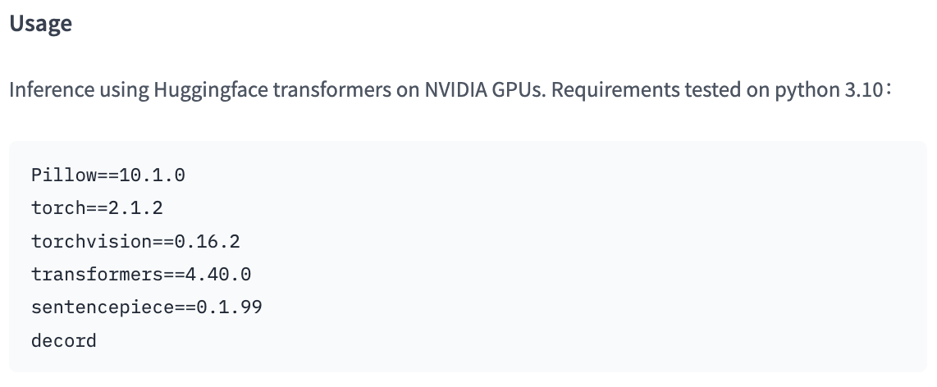Viewport: 937px width, 387px height.
Task: Click the decord line in code block
Action: pyautogui.click(x=64, y=341)
